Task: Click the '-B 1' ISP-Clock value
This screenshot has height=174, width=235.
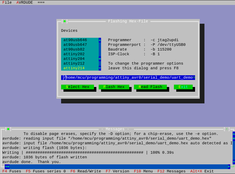Action: pos(155,54)
